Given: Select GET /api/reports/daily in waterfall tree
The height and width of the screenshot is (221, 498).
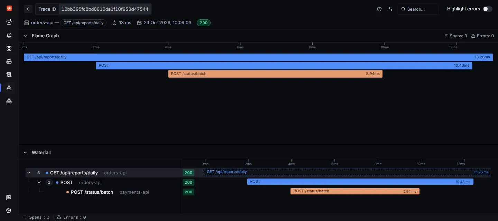Looking at the screenshot, I should pos(74,173).
